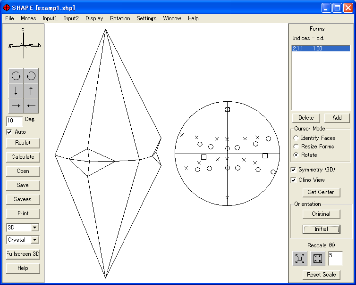This screenshot has height=285, width=356.
Task: Click the Saveas button
Action: tap(23, 199)
